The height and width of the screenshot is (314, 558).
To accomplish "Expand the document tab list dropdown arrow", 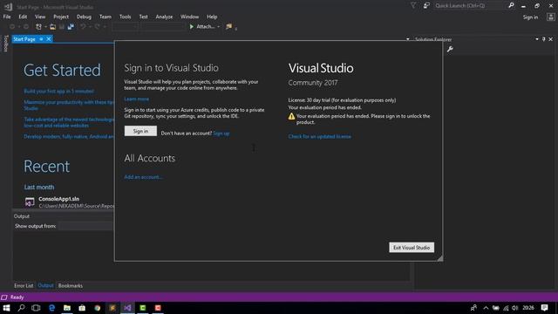I will [x=408, y=39].
